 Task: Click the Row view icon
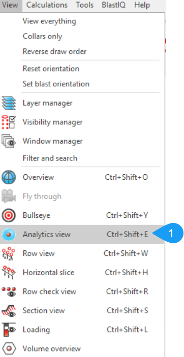9,253
